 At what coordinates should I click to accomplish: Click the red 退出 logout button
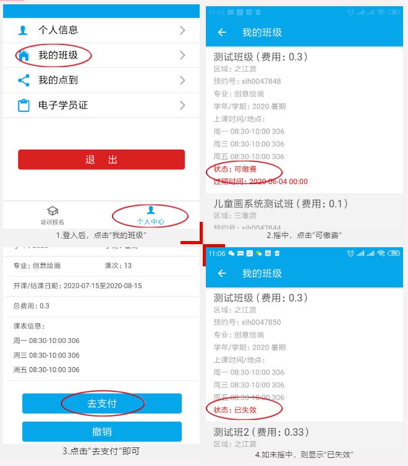point(101,159)
